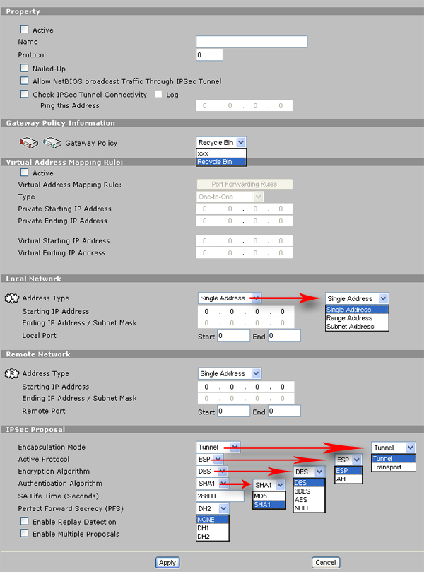Open Local Network Address Type dropdown
The image size is (424, 572).
(230, 298)
